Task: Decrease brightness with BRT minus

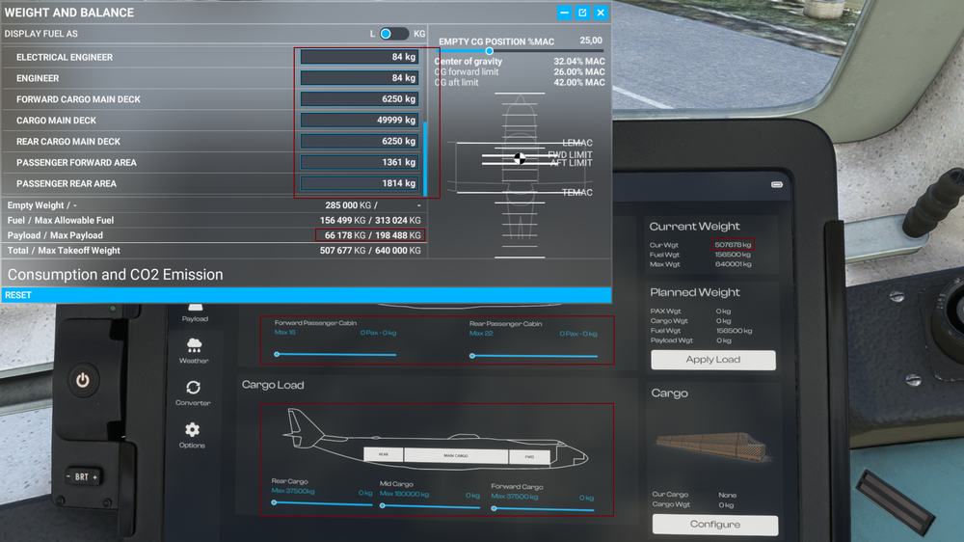Action: [70, 477]
